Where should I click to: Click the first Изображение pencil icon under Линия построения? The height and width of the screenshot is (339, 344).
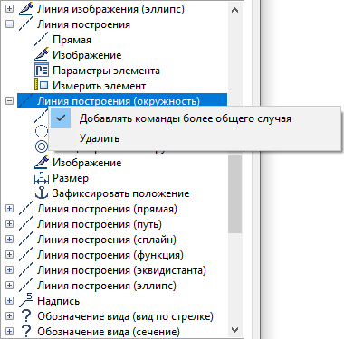tap(42, 55)
